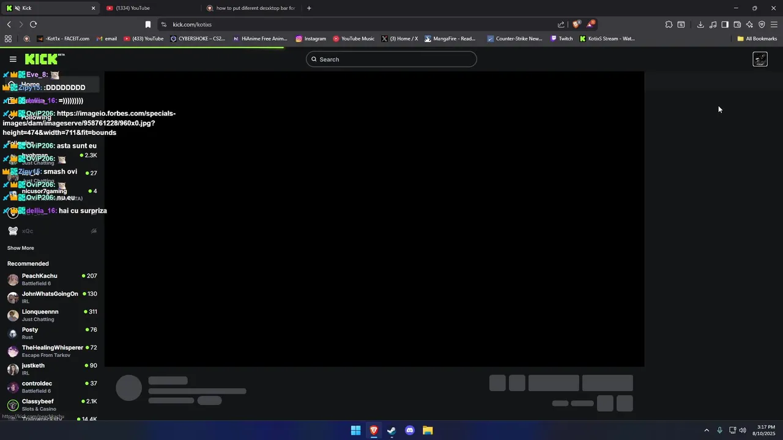Open the Downloads arrow icon

coord(700,24)
